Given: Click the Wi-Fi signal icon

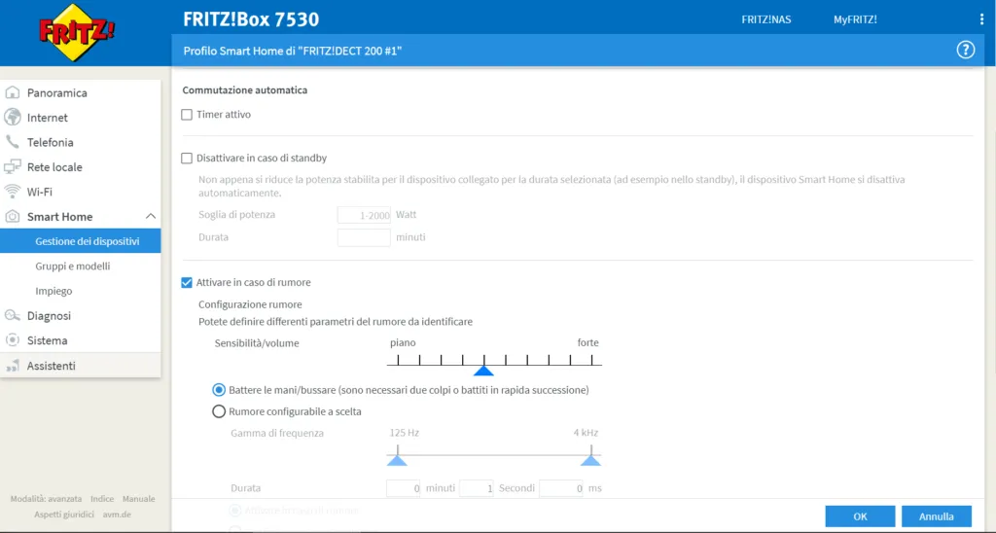Looking at the screenshot, I should pos(12,192).
